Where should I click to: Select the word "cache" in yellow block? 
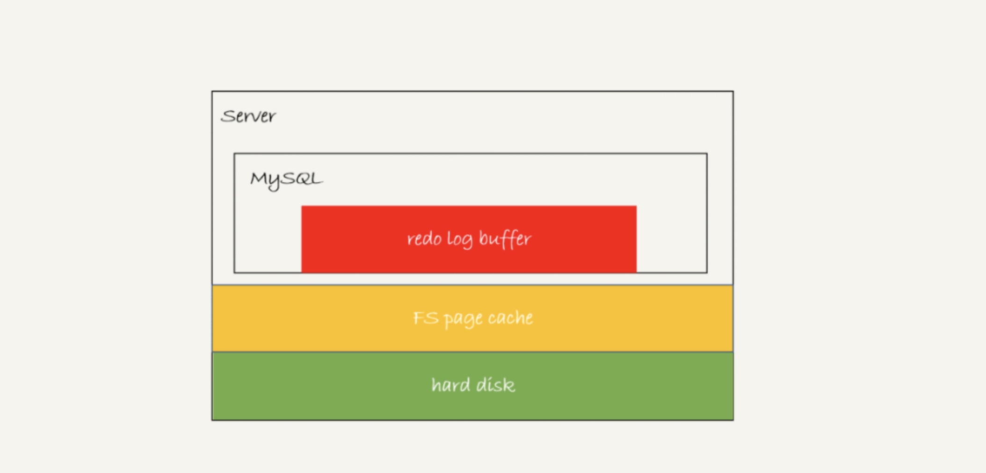click(x=510, y=318)
